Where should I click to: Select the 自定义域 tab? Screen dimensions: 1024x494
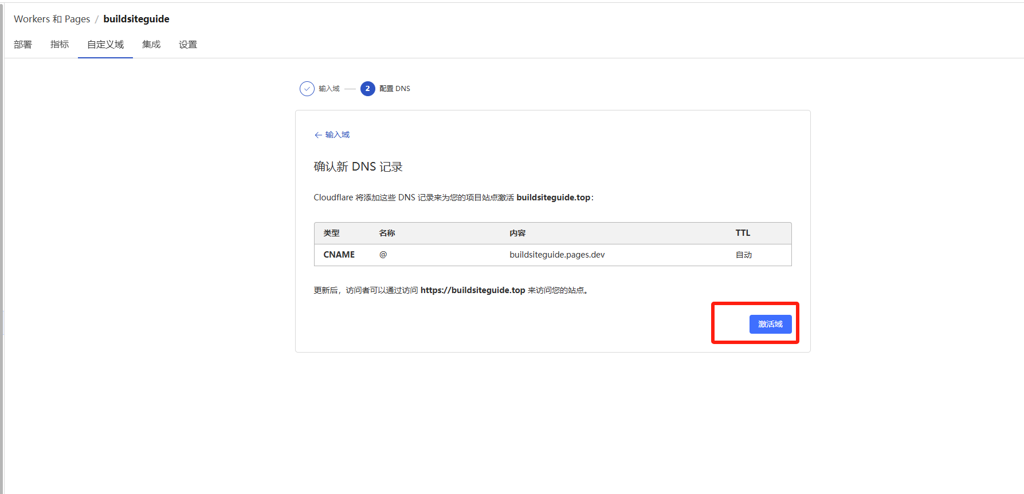coord(105,45)
